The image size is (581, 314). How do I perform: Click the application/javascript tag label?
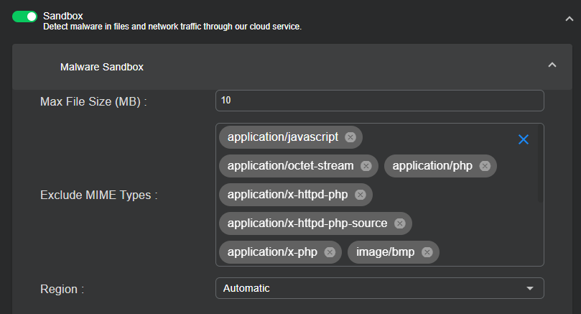coord(282,137)
